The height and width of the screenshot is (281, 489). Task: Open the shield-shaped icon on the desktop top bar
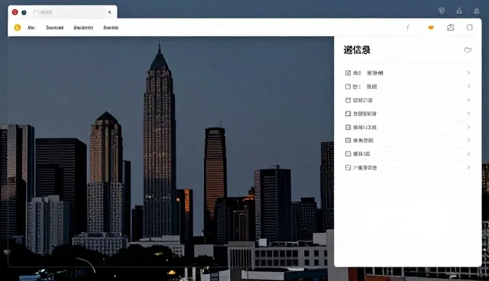point(442,11)
